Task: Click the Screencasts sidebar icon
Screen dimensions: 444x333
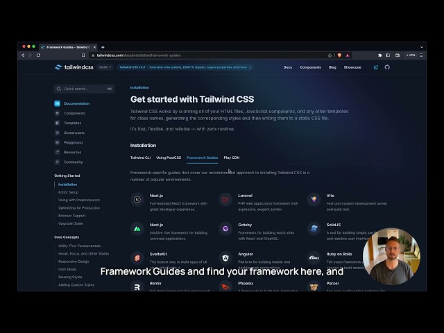Action: [x=57, y=133]
